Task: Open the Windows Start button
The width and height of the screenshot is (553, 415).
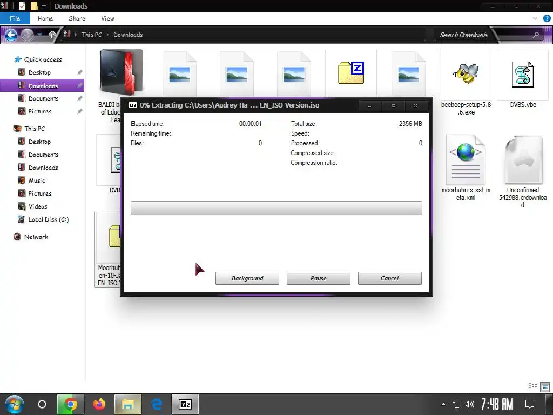Action: pyautogui.click(x=14, y=404)
